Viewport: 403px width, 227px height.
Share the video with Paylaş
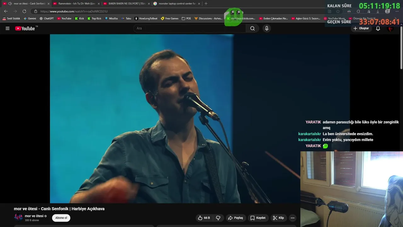coord(236,218)
